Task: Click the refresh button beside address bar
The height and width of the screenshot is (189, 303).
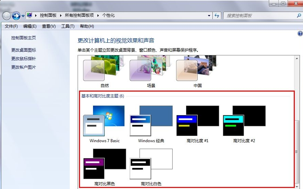Action: click(217, 16)
